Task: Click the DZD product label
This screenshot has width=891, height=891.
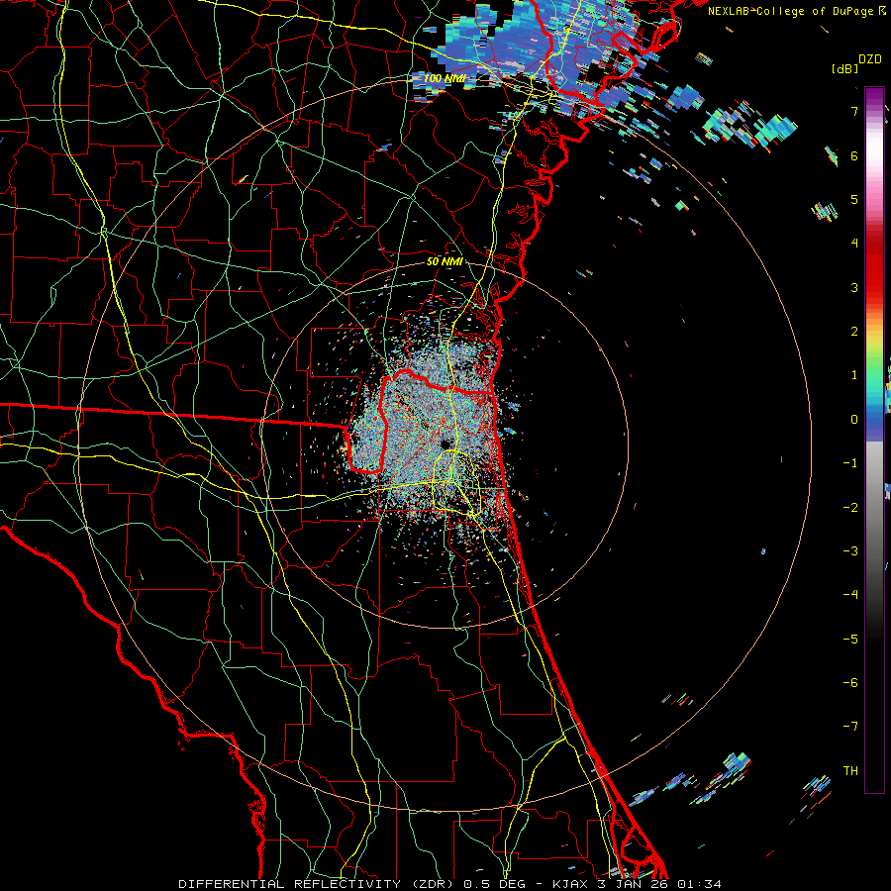Action: coord(870,59)
